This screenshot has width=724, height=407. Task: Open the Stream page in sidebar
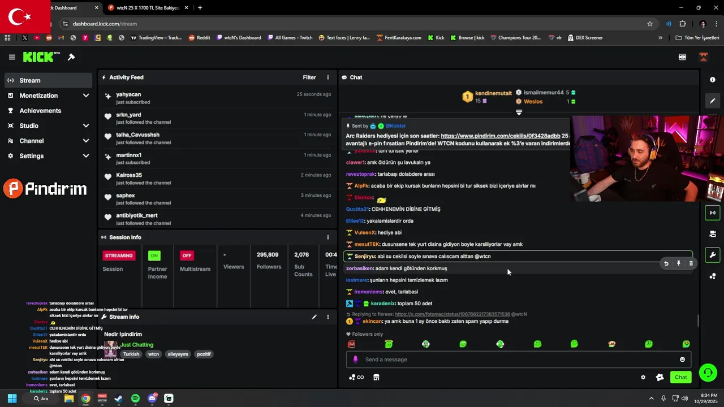pos(48,80)
